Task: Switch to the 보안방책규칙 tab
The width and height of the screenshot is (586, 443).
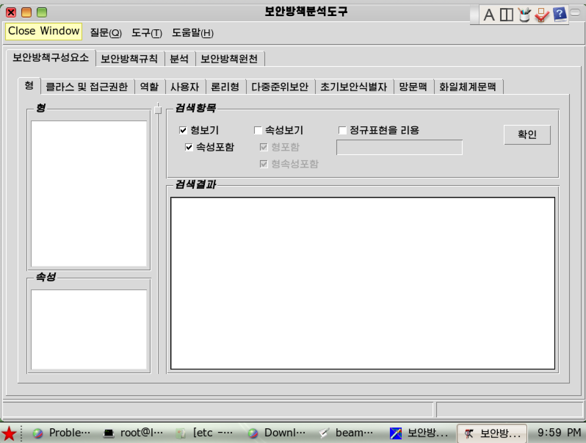Action: [130, 59]
